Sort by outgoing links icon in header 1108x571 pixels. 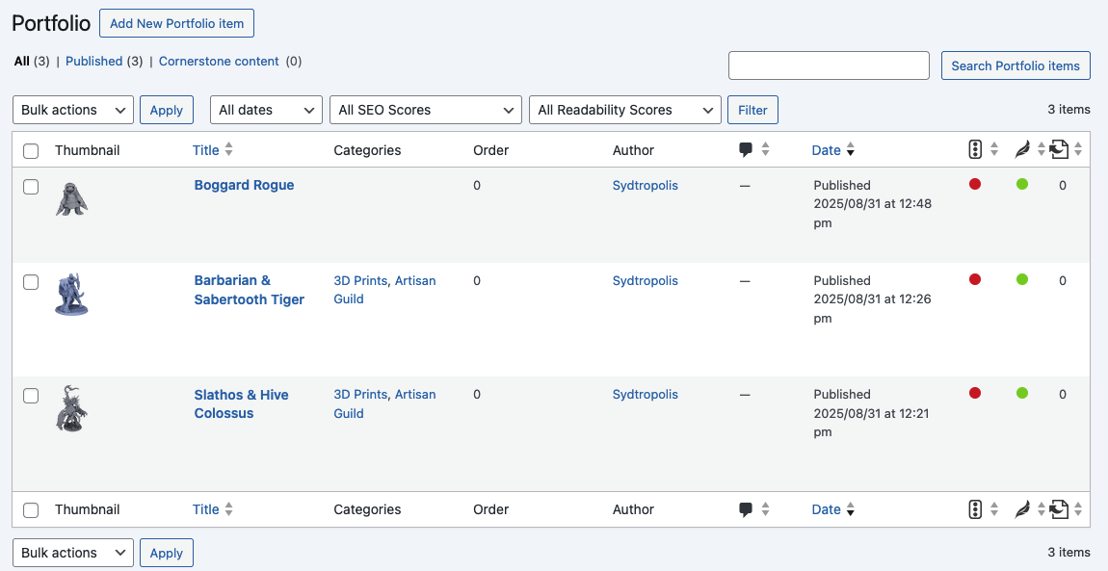(1059, 149)
